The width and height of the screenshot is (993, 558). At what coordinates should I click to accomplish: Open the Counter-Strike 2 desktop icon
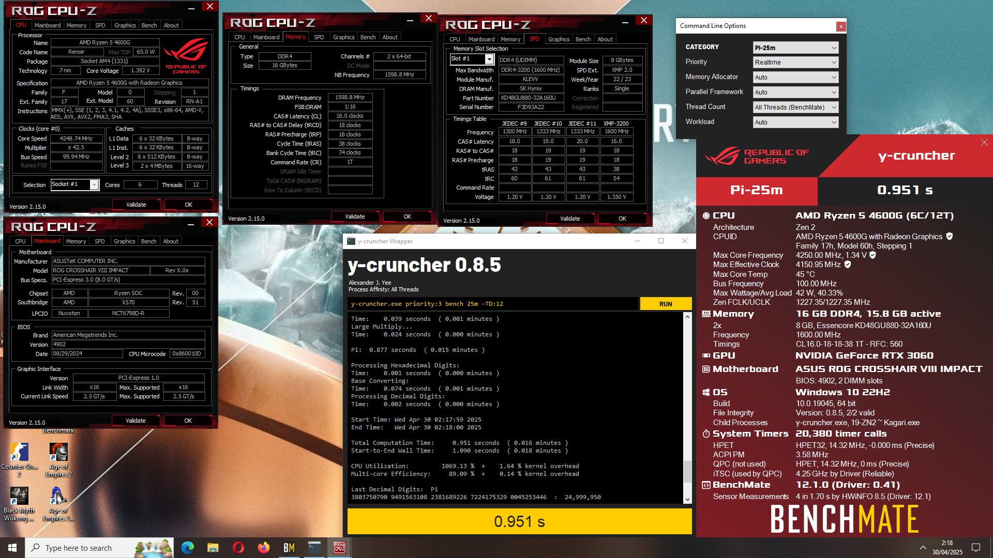click(19, 459)
